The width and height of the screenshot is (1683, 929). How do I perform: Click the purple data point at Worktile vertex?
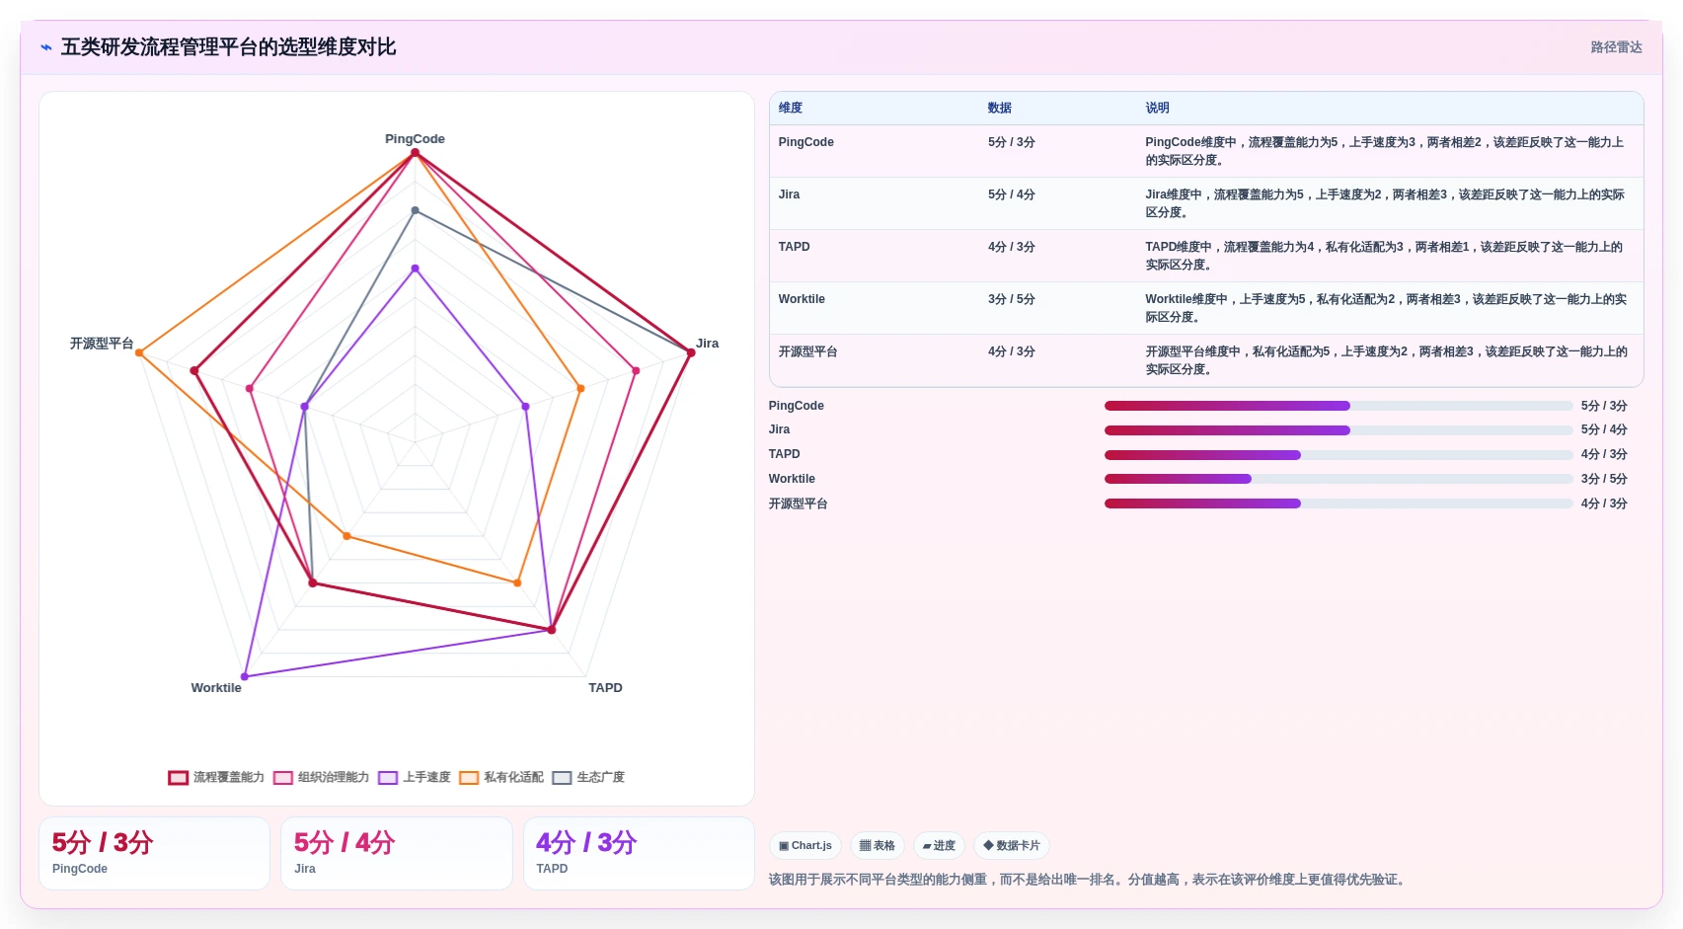(x=245, y=677)
